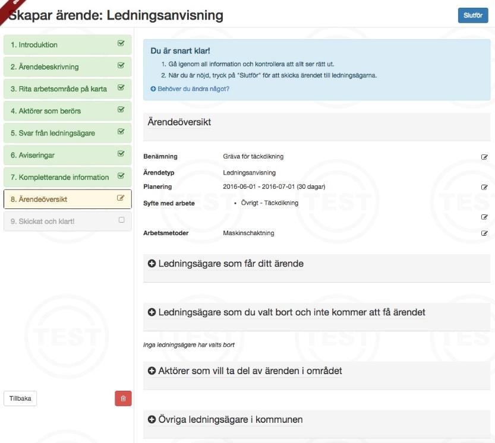Click the checkmark on step 7 Kompletterande information
The height and width of the screenshot is (443, 495).
[121, 176]
